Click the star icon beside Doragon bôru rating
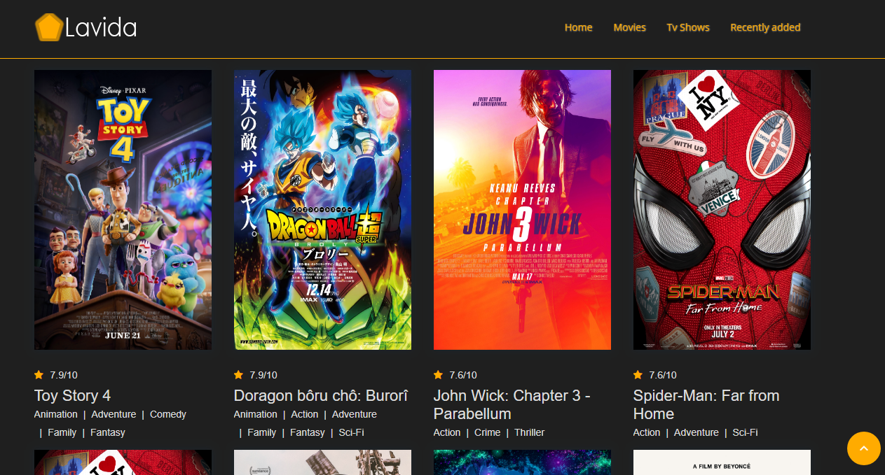The height and width of the screenshot is (475, 885). 238,375
